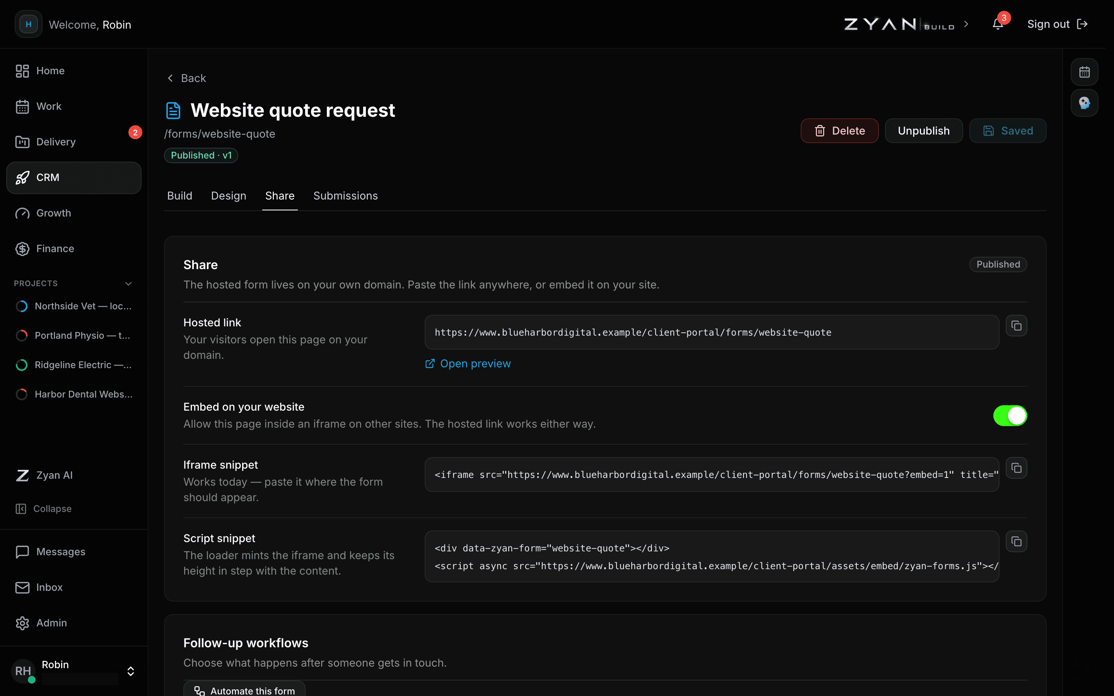Screen dimensions: 1114x696
Task: Open Messages
Action: pos(73,551)
